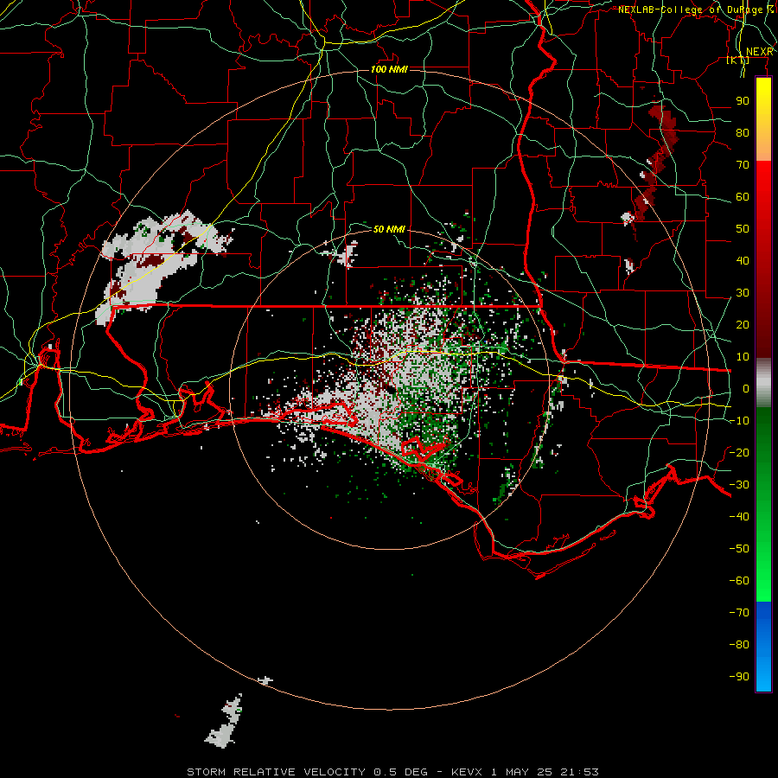Click the 30 value on the velocity scale
Image resolution: width=778 pixels, height=778 pixels.
coord(743,293)
